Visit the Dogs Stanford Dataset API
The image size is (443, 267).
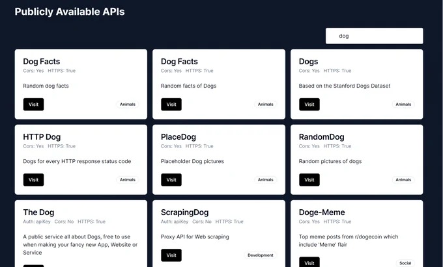coord(309,104)
